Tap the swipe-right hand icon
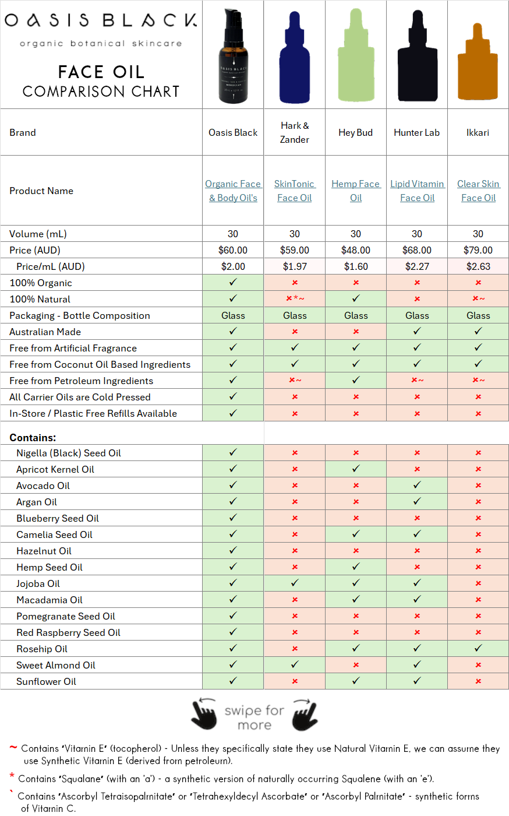The height and width of the screenshot is (816, 509). [305, 715]
